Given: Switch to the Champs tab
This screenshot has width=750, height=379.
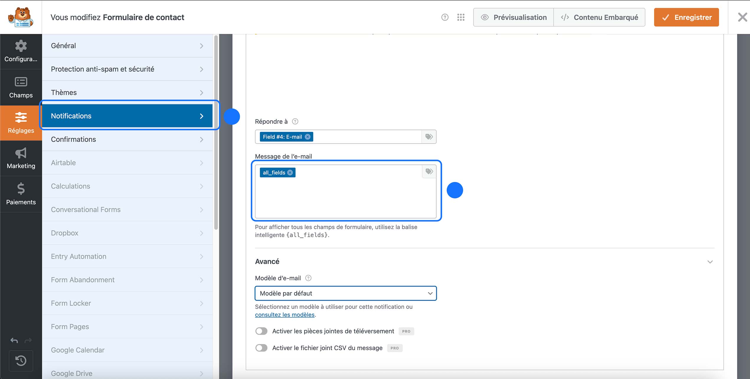Looking at the screenshot, I should tap(21, 87).
